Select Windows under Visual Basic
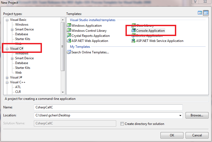This screenshot has height=142, width=212. [x=22, y=25]
